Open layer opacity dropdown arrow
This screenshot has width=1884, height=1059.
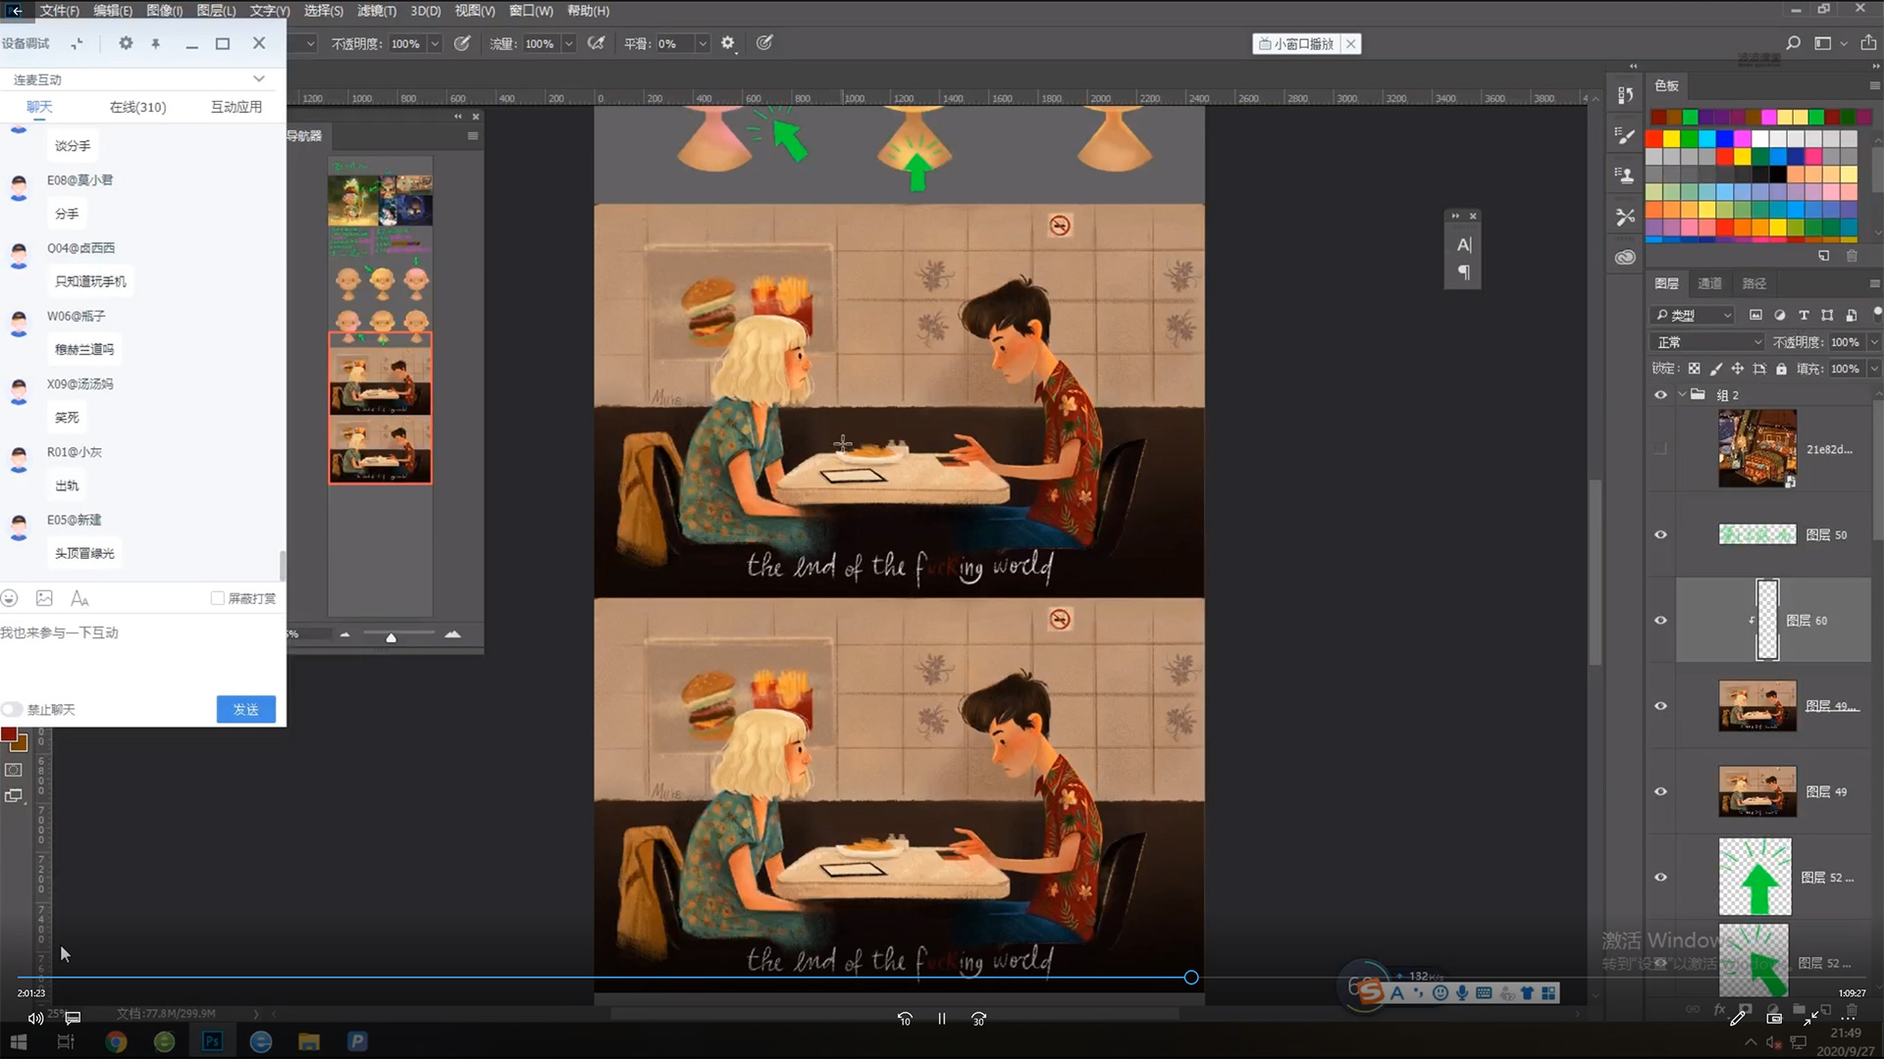[x=1873, y=342]
